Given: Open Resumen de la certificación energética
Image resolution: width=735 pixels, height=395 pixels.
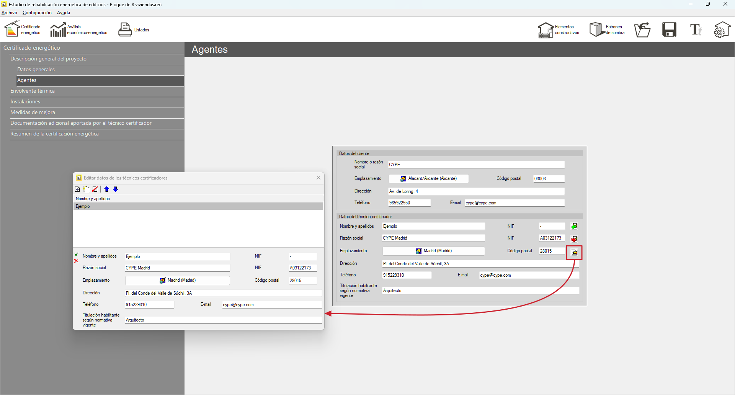Looking at the screenshot, I should point(97,134).
